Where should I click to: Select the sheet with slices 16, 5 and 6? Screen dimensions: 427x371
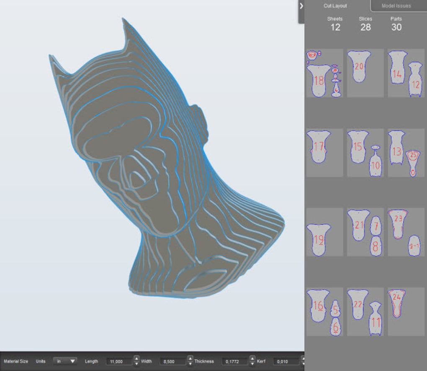(x=324, y=312)
